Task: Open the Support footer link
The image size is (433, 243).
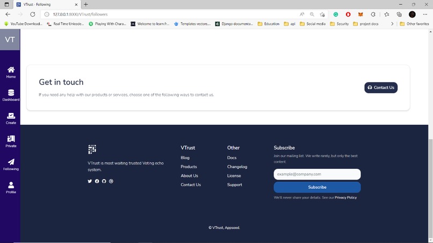Action: pyautogui.click(x=234, y=184)
